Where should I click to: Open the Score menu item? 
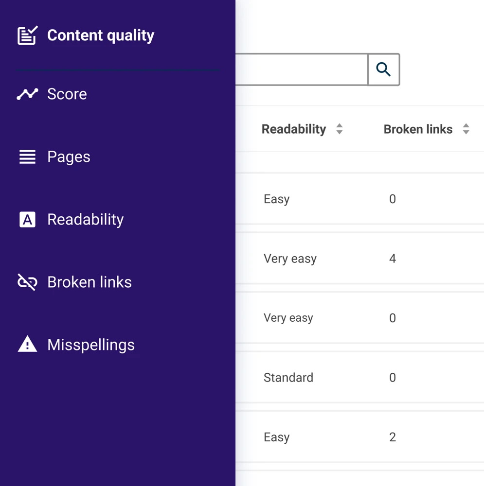point(67,94)
